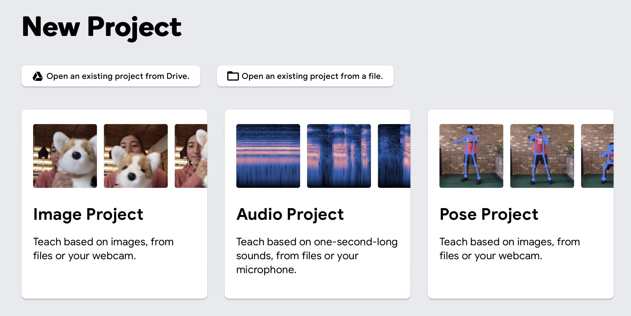Click the Google Drive icon on the Drive button
The height and width of the screenshot is (316, 631).
point(37,76)
